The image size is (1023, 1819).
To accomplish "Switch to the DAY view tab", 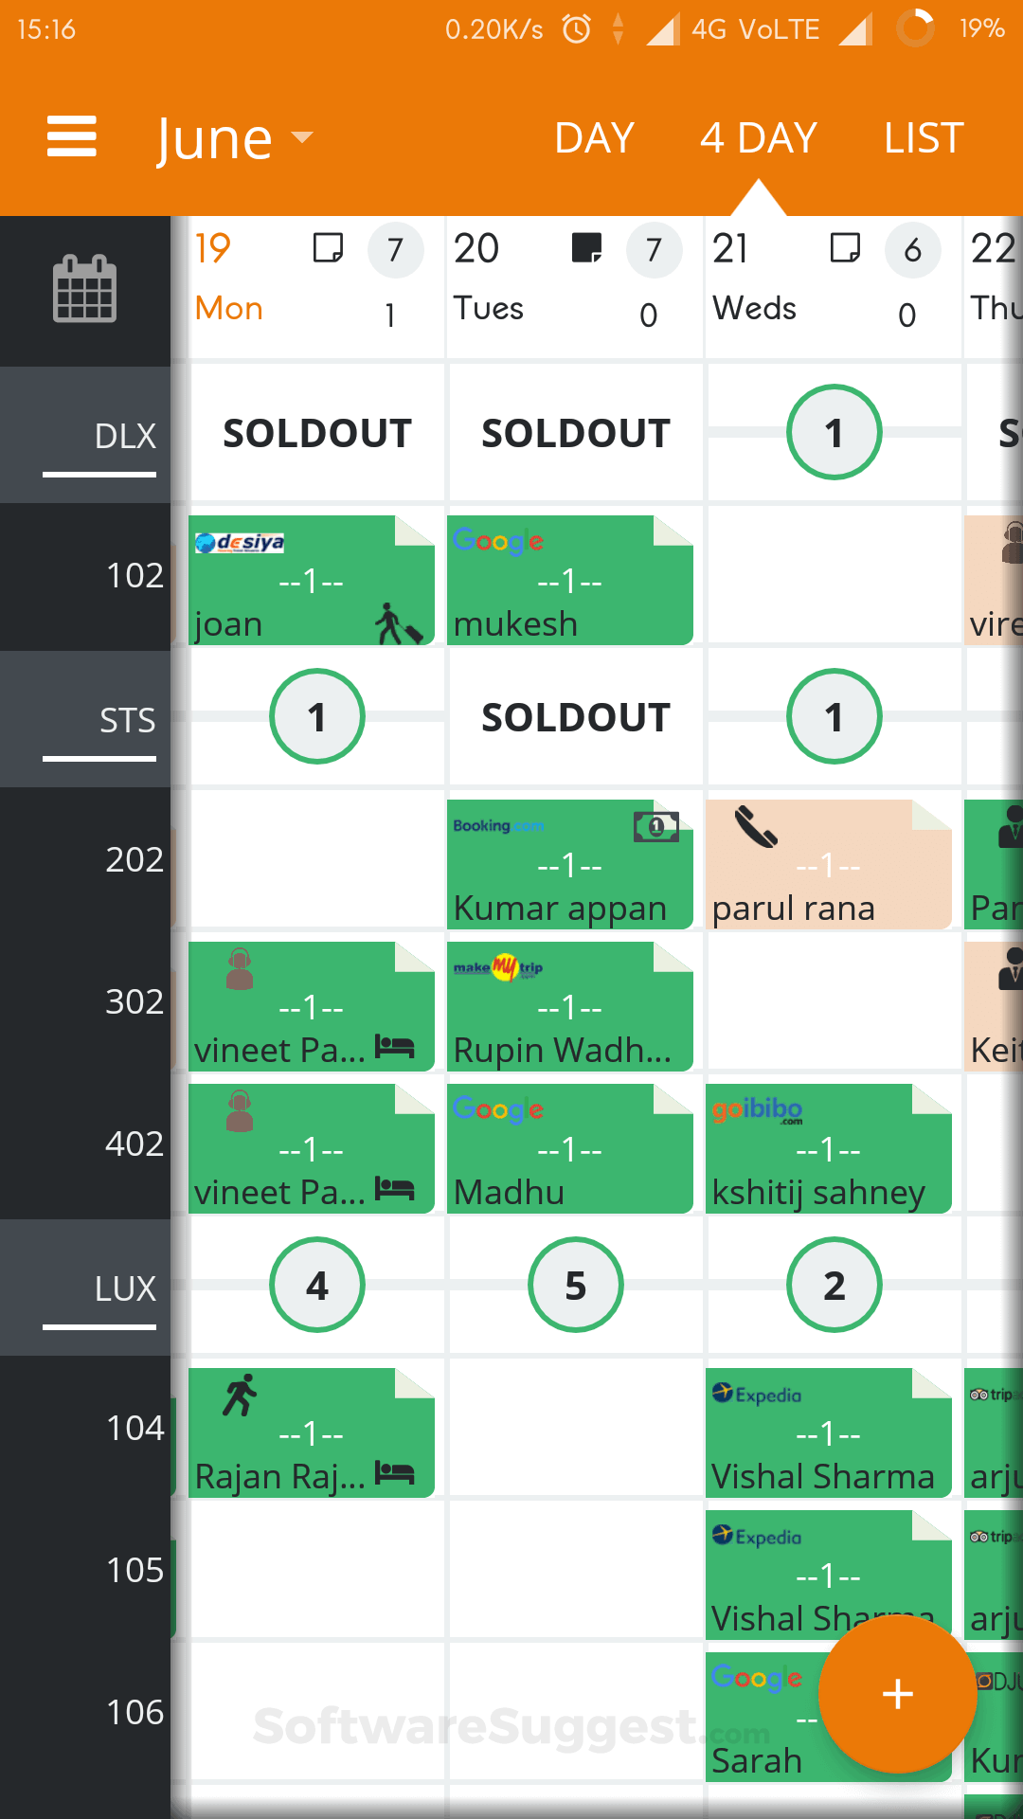I will 594,138.
